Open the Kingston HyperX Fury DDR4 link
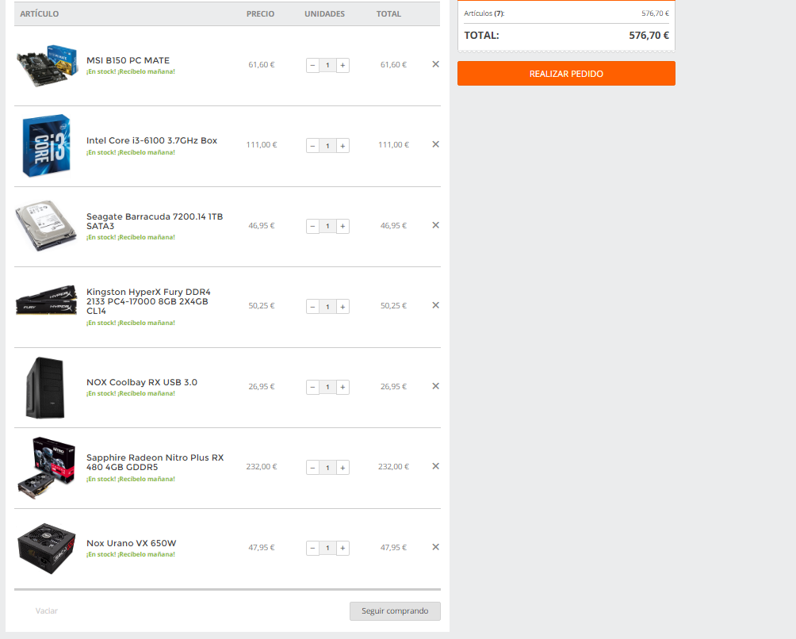 click(x=148, y=301)
